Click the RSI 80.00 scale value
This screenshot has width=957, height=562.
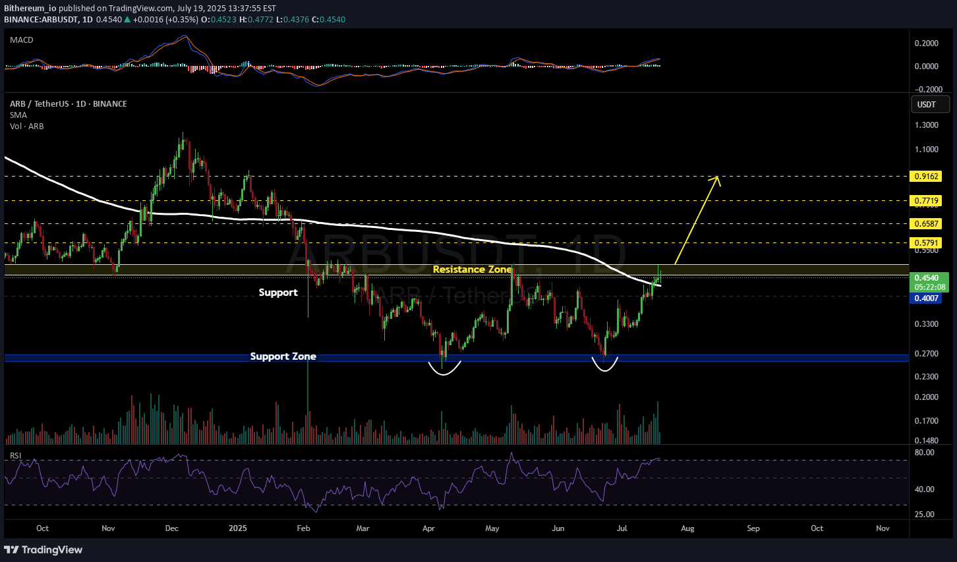point(925,453)
